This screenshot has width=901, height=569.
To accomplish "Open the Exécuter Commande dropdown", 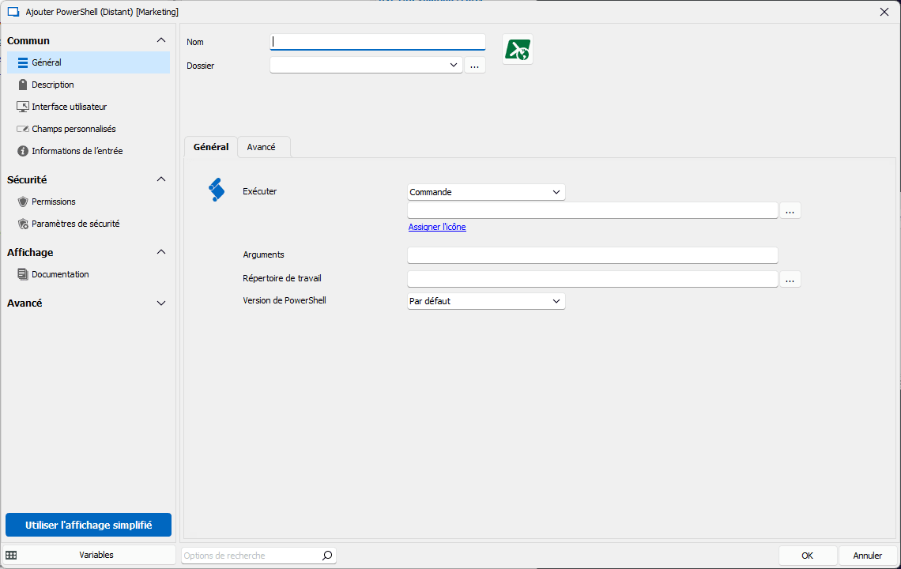I will click(x=486, y=192).
